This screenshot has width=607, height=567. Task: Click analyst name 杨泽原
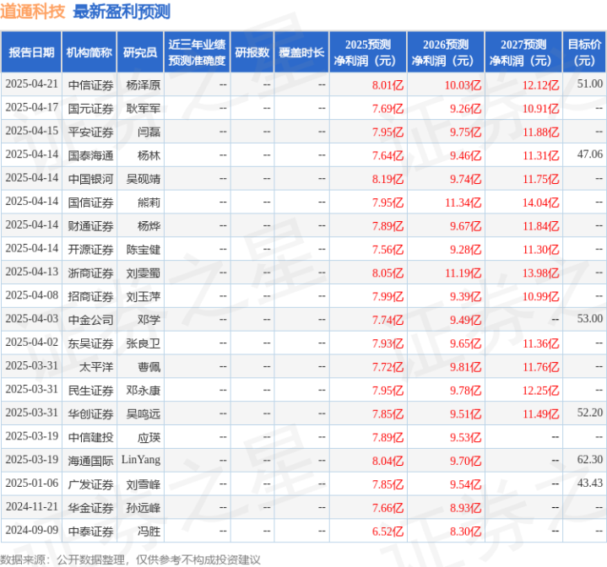[x=144, y=85]
